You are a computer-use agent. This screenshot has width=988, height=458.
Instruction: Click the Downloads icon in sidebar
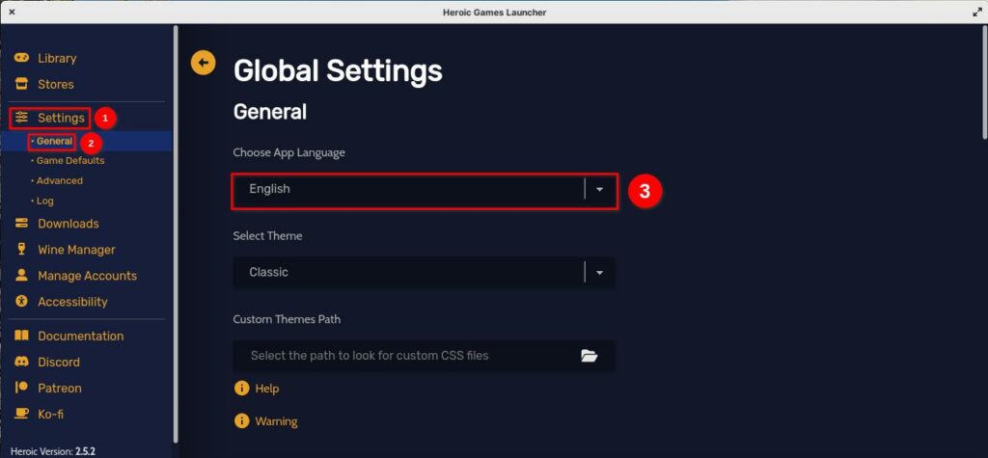(x=21, y=224)
